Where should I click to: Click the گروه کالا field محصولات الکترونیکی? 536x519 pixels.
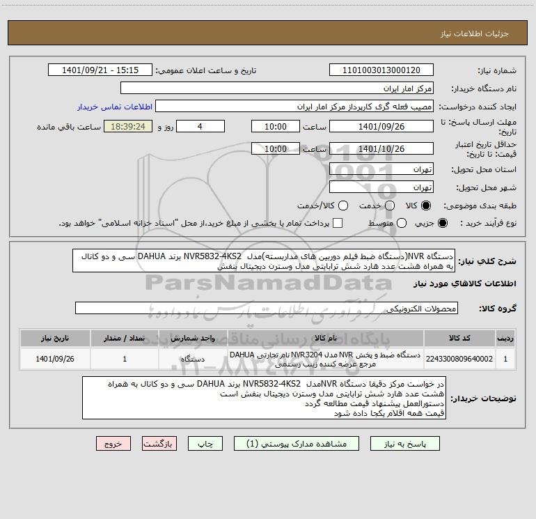(267, 308)
